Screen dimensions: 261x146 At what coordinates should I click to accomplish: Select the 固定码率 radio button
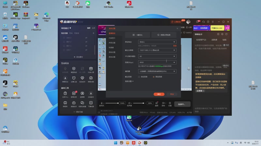coord(154,77)
